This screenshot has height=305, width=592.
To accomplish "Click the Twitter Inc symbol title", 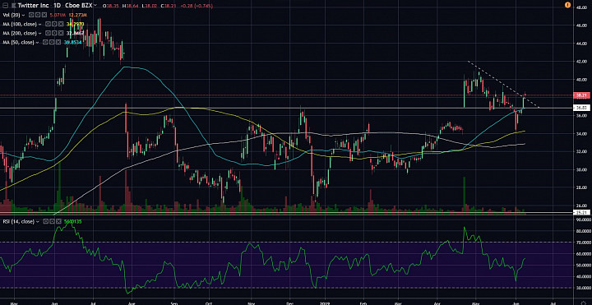I will [x=33, y=5].
